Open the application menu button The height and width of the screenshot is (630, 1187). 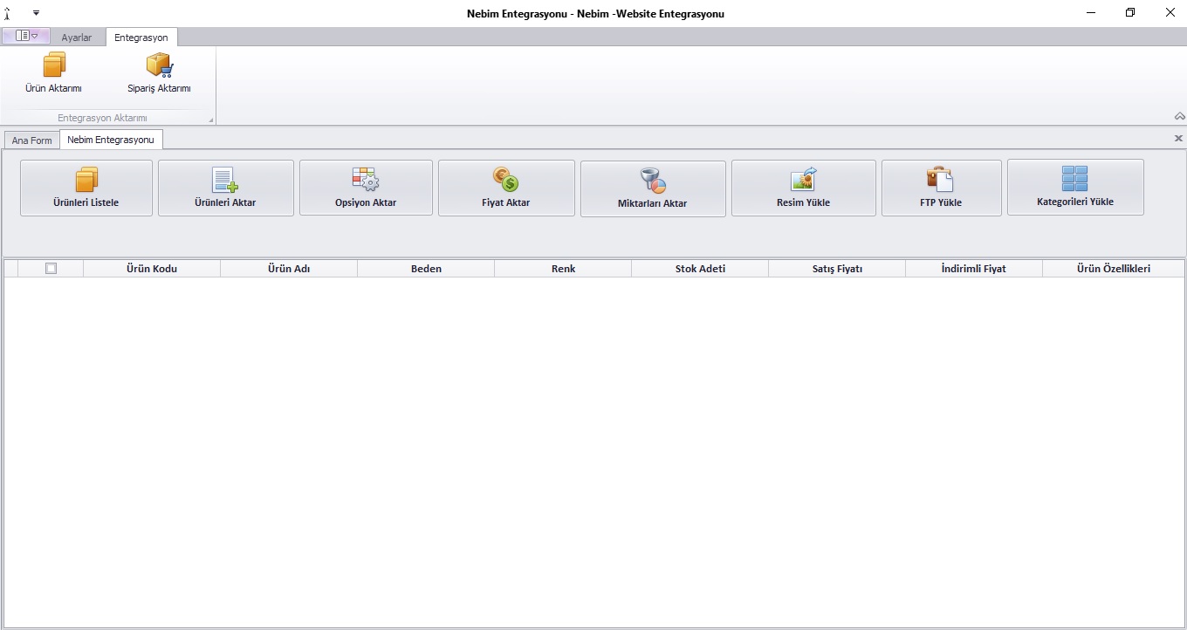click(26, 37)
